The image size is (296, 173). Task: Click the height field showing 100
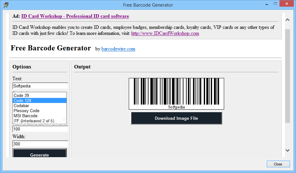tap(40, 129)
